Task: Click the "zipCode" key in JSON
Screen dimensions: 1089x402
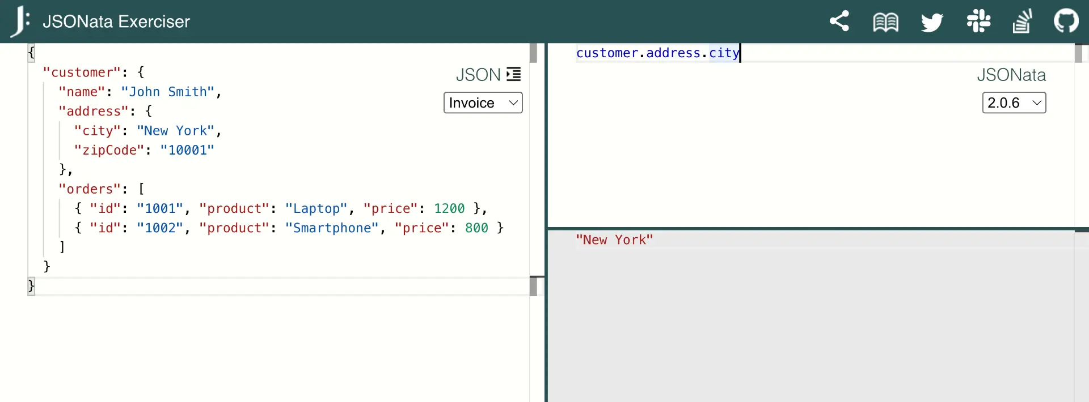Action: tap(109, 150)
